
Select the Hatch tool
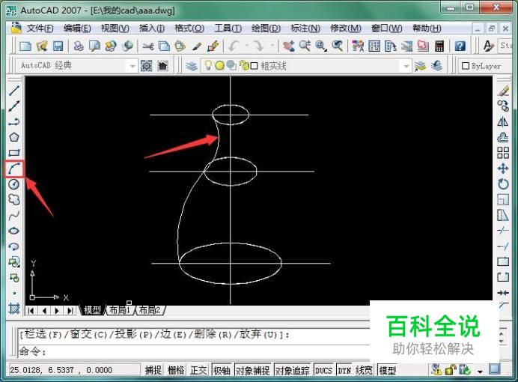(14, 309)
